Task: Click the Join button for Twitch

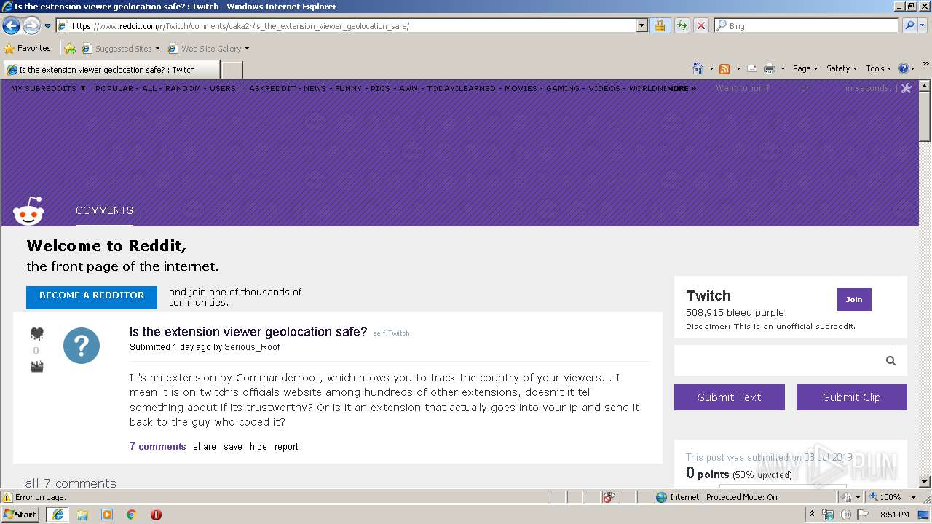Action: (x=854, y=300)
